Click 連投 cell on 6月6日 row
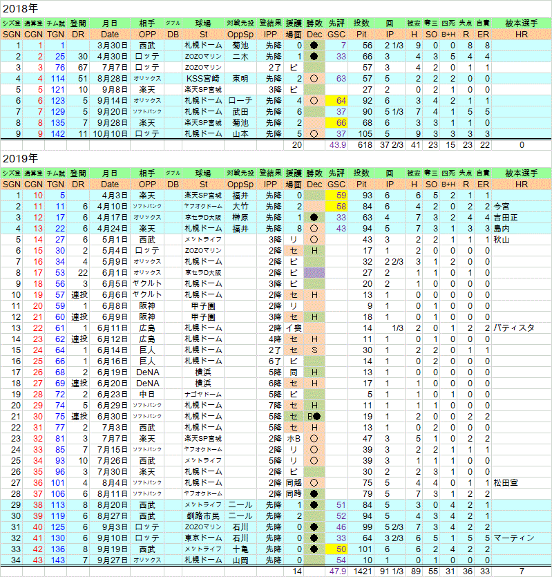 78,295
